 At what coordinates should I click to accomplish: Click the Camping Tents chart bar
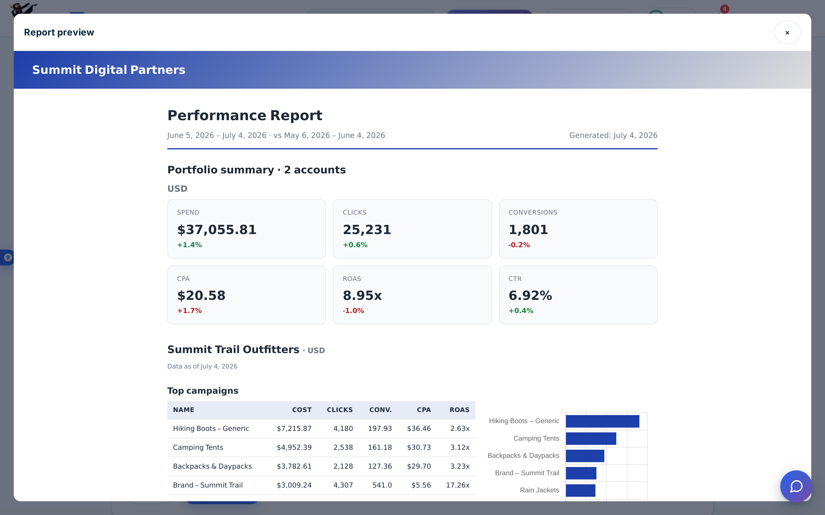click(591, 439)
